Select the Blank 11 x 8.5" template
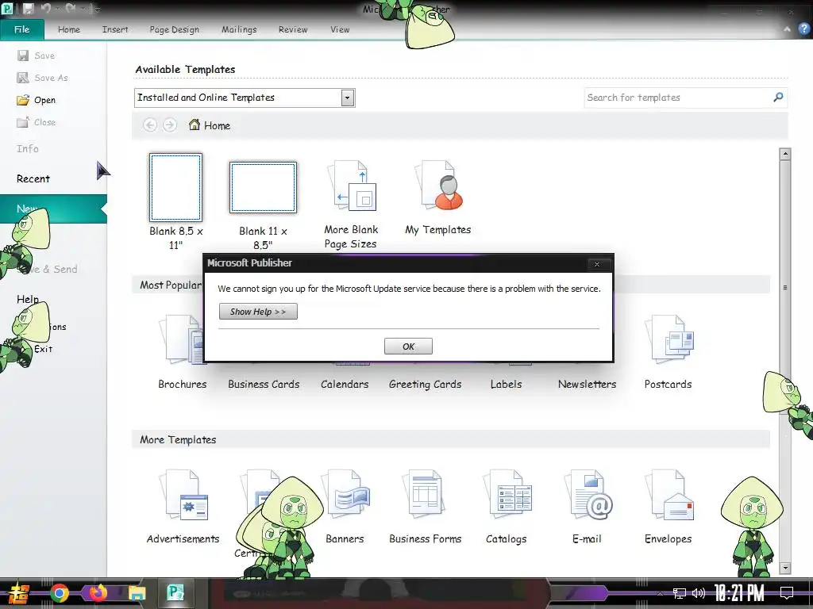 264,187
